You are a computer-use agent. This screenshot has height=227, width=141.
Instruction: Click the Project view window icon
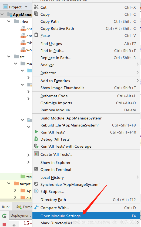[x=5, y=7]
